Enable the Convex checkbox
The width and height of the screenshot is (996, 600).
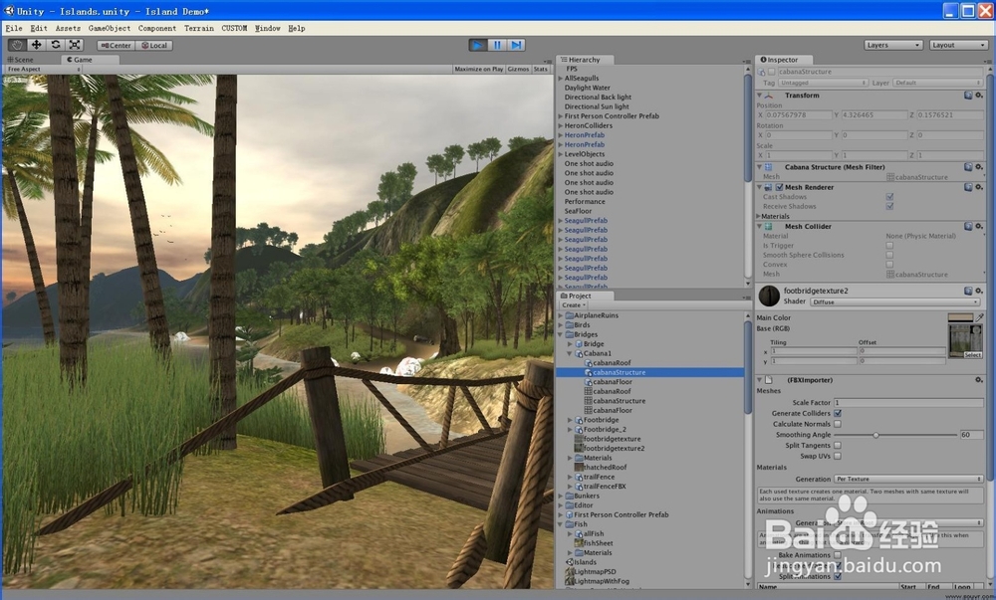(x=889, y=265)
